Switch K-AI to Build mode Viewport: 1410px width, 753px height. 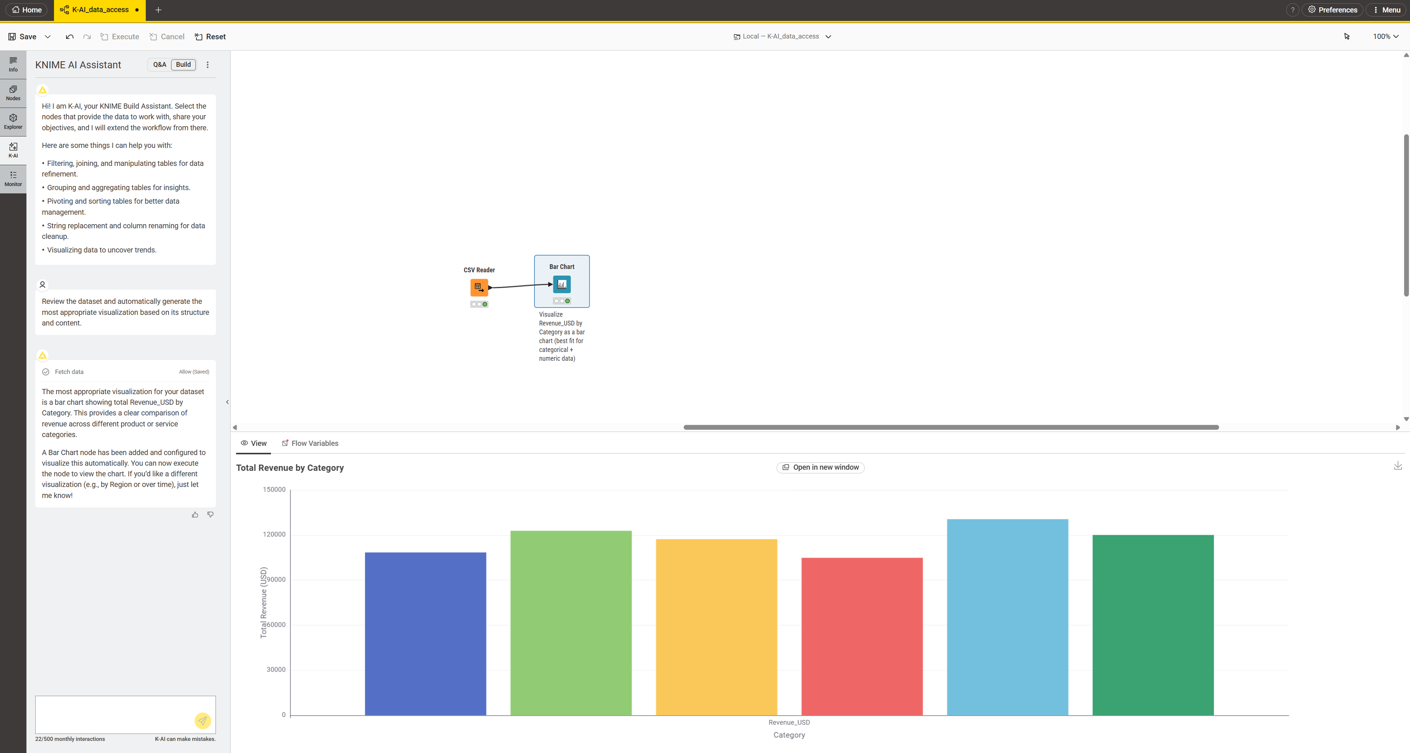pos(183,65)
